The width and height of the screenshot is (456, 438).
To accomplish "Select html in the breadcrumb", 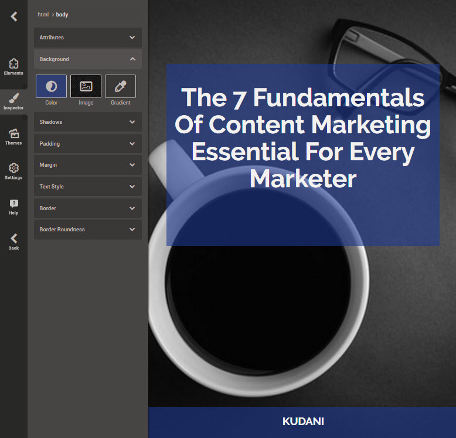I will 43,15.
